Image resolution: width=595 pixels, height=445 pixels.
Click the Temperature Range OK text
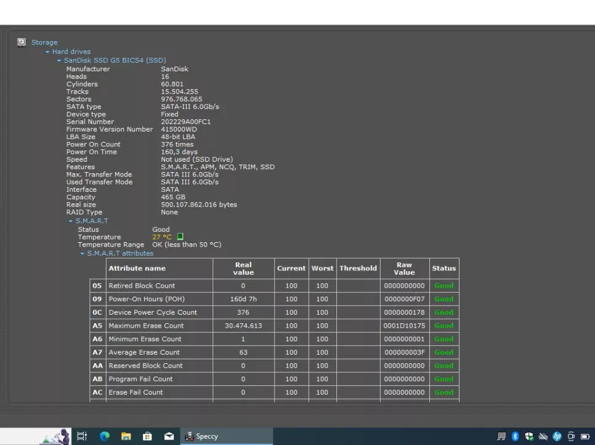pos(187,245)
